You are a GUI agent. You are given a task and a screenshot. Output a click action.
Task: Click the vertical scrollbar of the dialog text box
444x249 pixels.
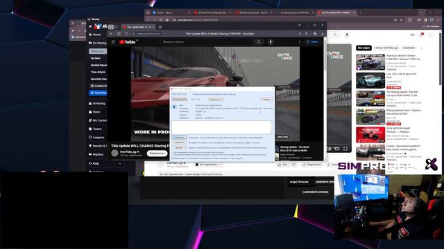271,127
